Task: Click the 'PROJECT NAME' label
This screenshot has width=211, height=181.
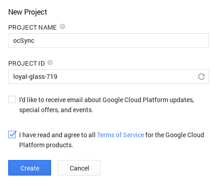Action: pyautogui.click(x=32, y=27)
